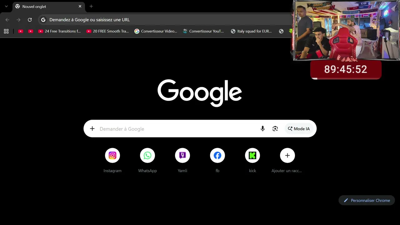
Task: Open the Convertisseur YouT... bookmark
Action: coord(204,31)
